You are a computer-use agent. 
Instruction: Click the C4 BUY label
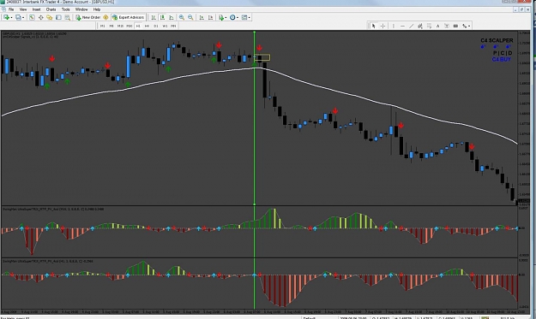click(x=501, y=59)
